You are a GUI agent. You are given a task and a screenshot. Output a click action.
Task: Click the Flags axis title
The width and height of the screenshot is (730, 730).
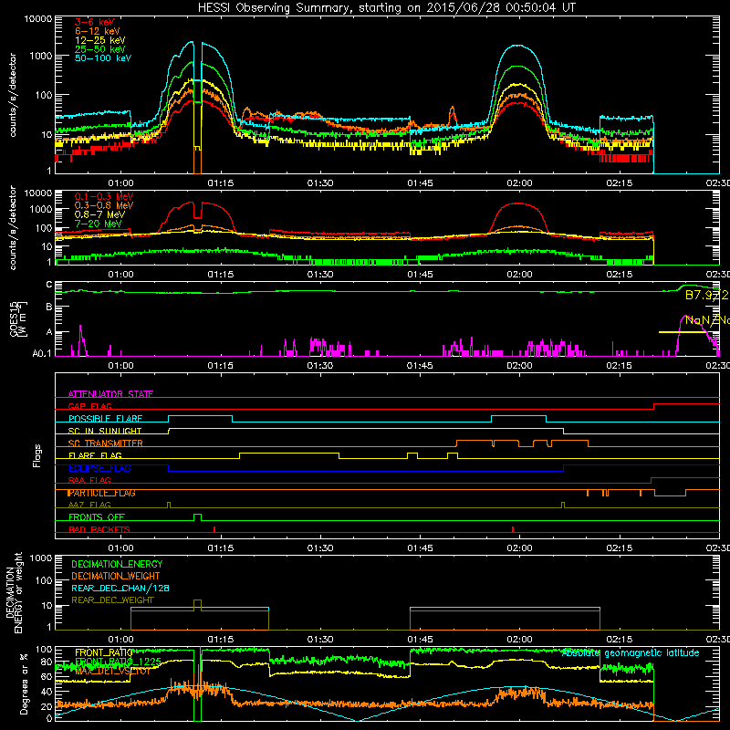pos(36,455)
